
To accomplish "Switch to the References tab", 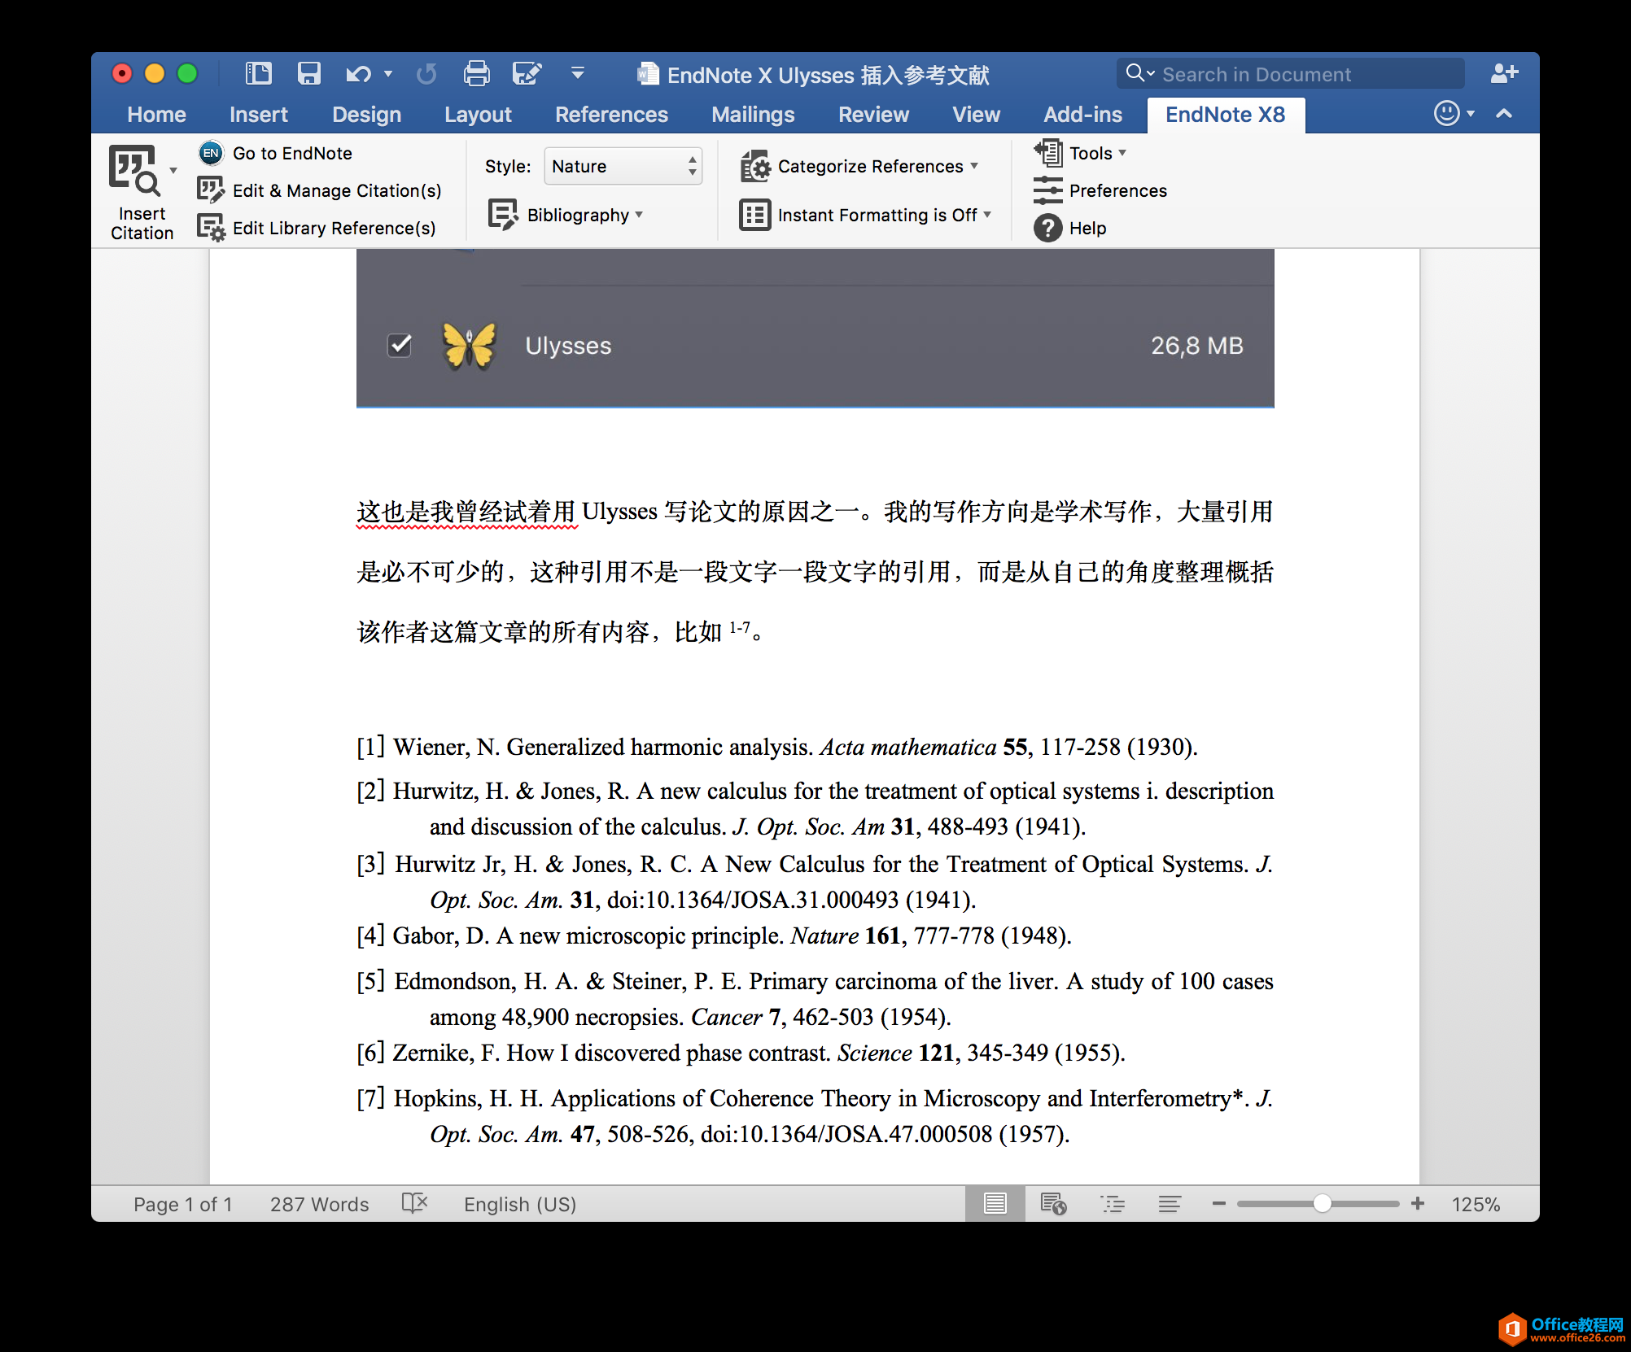I will [x=611, y=115].
